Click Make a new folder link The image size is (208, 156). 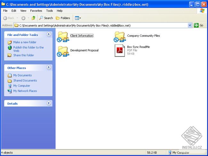25,42
